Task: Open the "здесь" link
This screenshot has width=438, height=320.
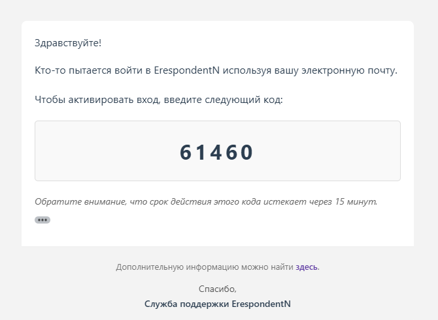Action: coord(307,267)
